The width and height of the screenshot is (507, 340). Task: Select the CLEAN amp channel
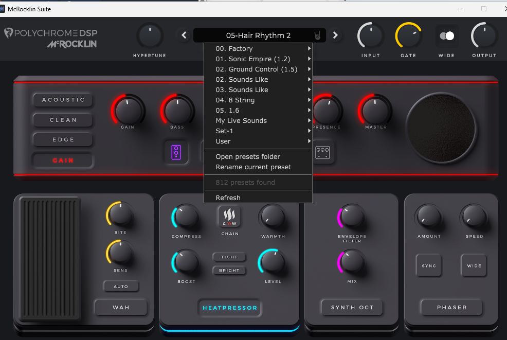coord(63,120)
